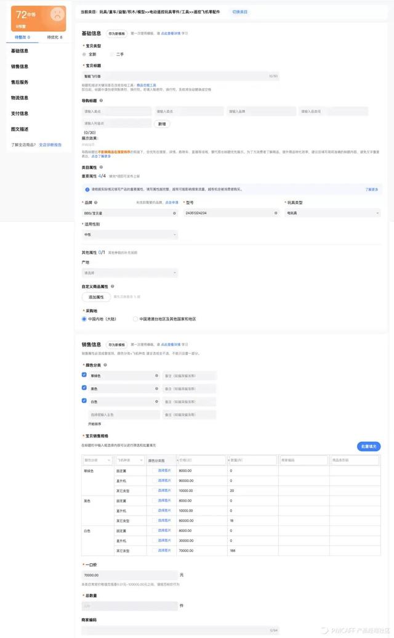Click the quantity cell showing 188
The height and width of the screenshot is (638, 394).
(x=252, y=550)
